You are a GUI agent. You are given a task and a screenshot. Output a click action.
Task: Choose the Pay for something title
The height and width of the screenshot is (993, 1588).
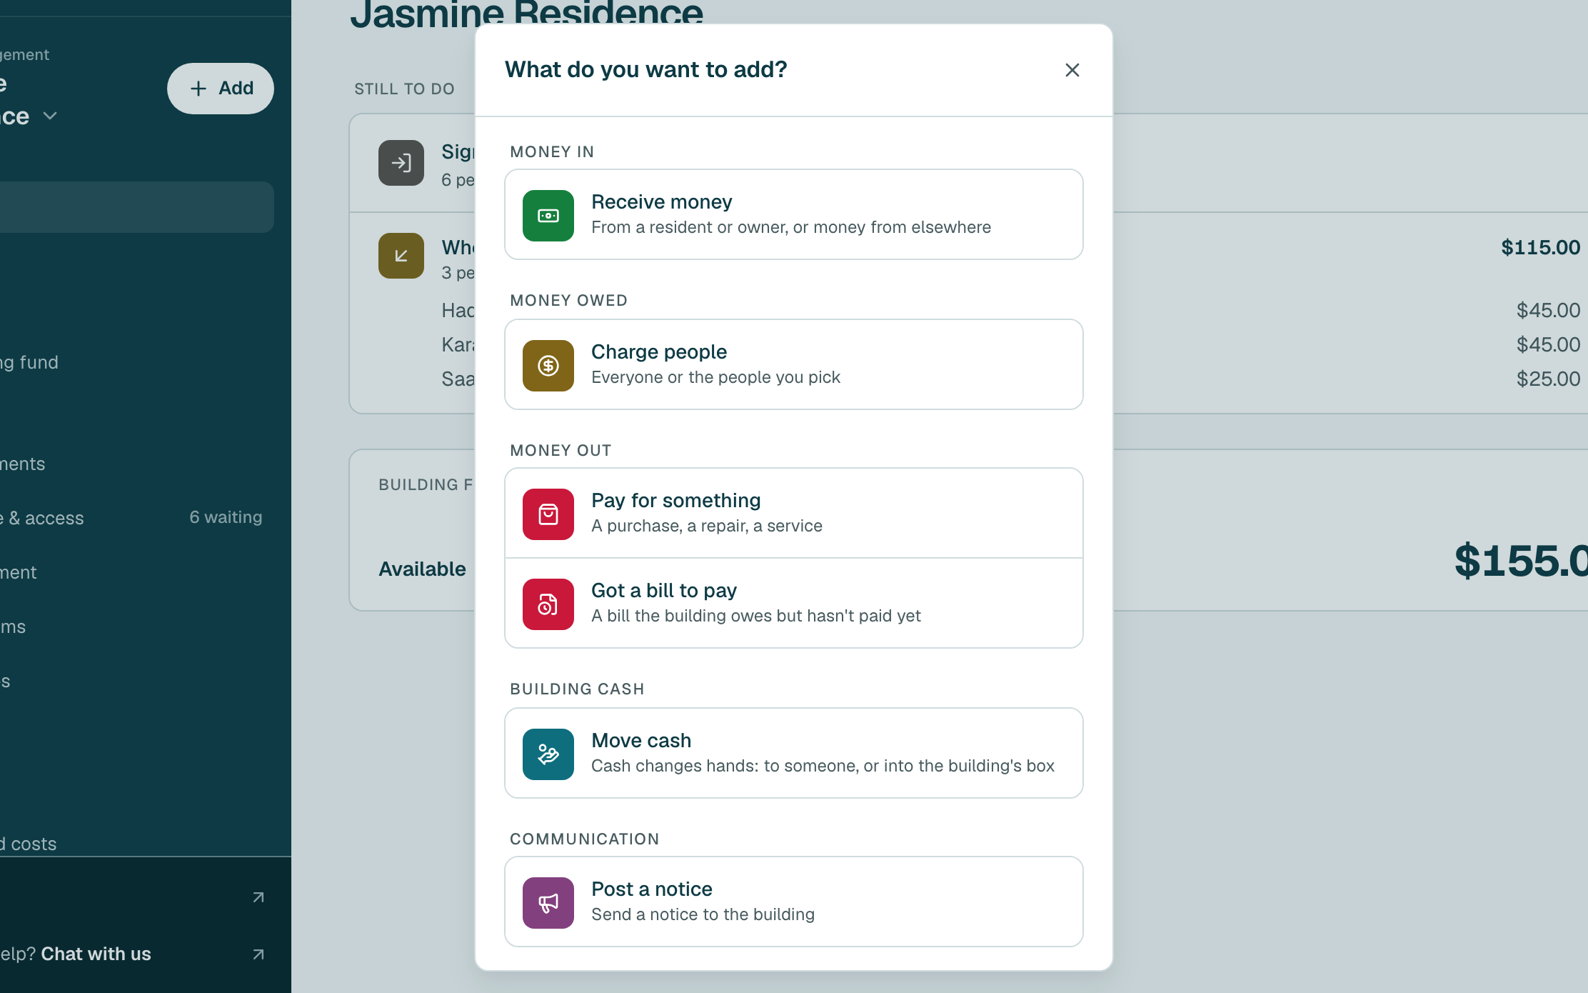675,501
